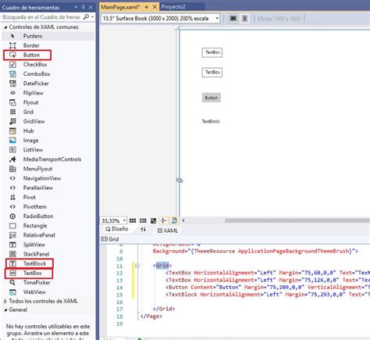This screenshot has height=340, width=370.
Task: Click the Button element on design canvas
Action: click(x=212, y=98)
